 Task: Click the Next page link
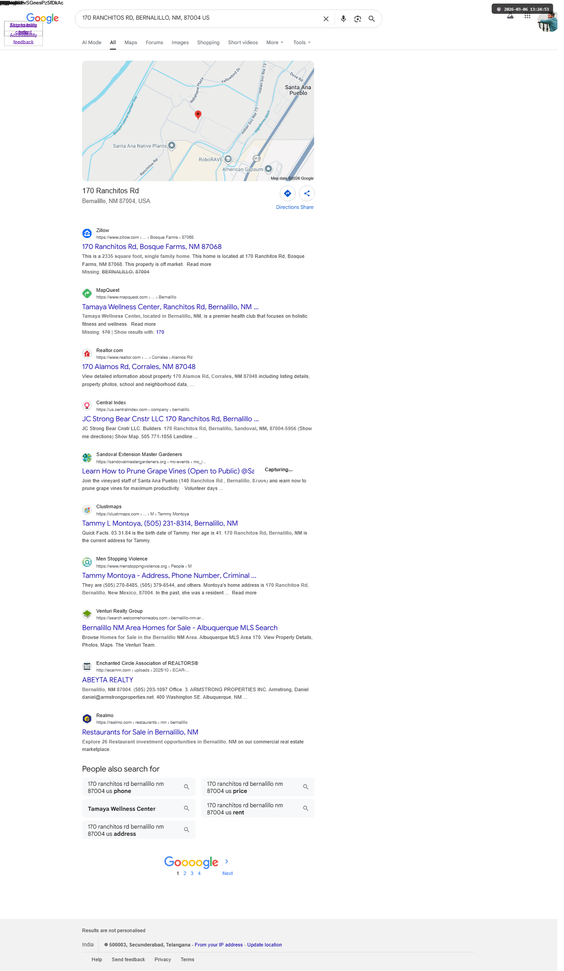coord(228,873)
